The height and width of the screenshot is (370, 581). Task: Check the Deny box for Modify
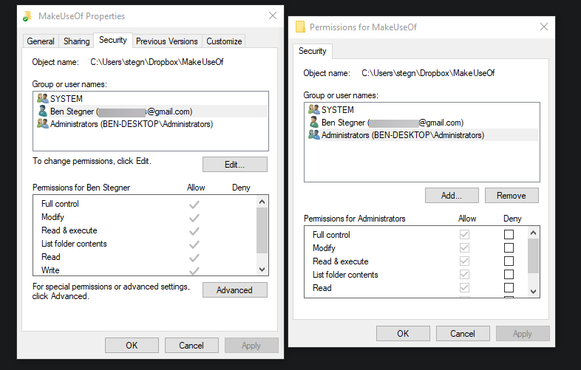pyautogui.click(x=509, y=248)
